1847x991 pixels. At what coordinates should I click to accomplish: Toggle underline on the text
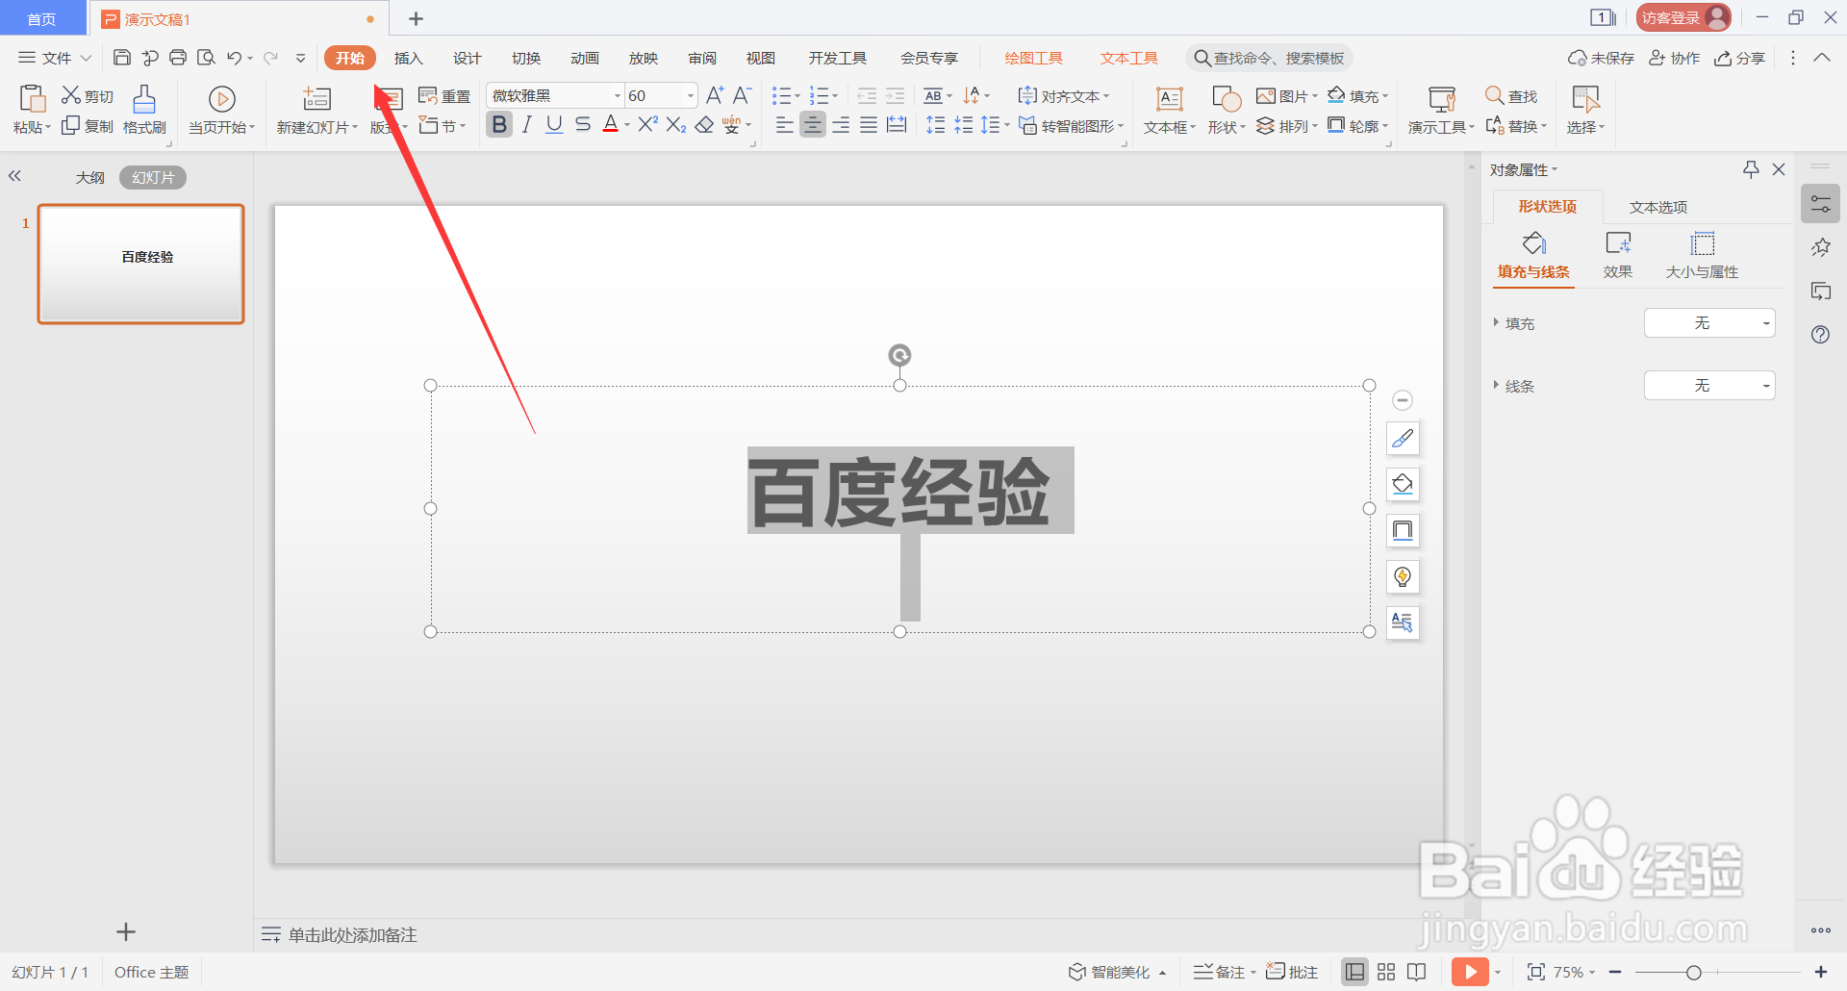pos(553,124)
